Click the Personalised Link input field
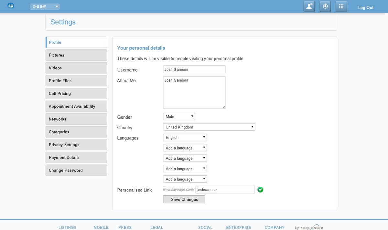Screen dimensions: 388x230 pos(225,190)
